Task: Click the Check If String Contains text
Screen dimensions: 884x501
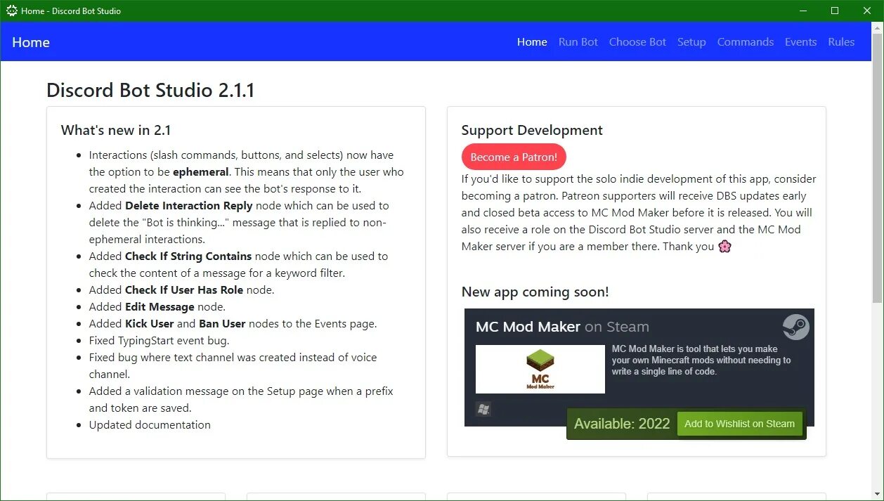Action: point(188,256)
